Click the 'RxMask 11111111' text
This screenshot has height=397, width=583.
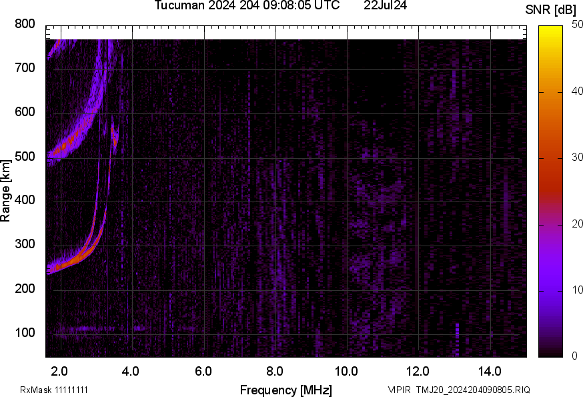tap(54, 390)
